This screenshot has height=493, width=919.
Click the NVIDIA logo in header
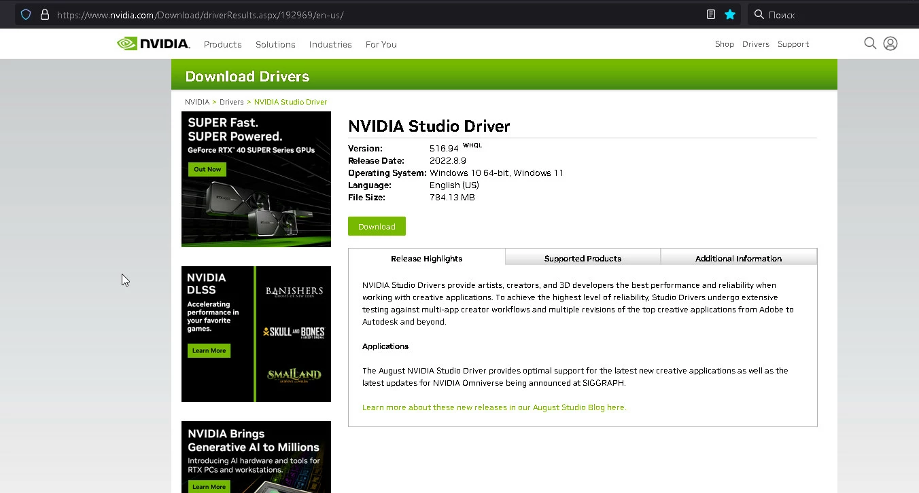pos(154,43)
